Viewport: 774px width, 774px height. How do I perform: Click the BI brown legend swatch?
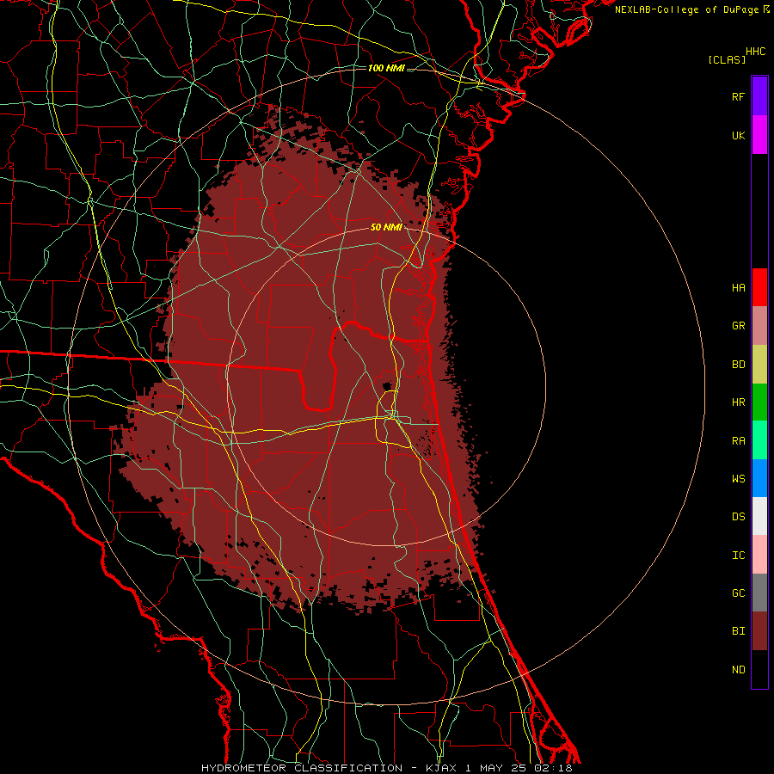(759, 631)
